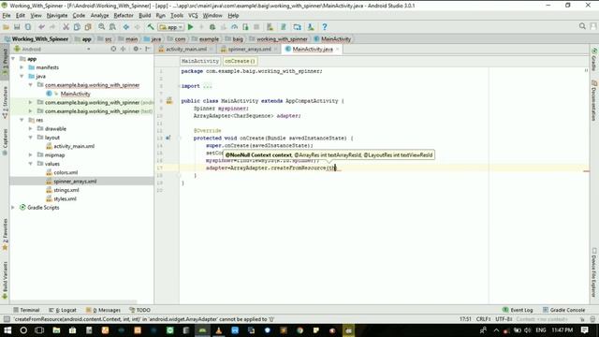Click the example breadcrumb folder
The width and height of the screenshot is (599, 337).
[206, 39]
